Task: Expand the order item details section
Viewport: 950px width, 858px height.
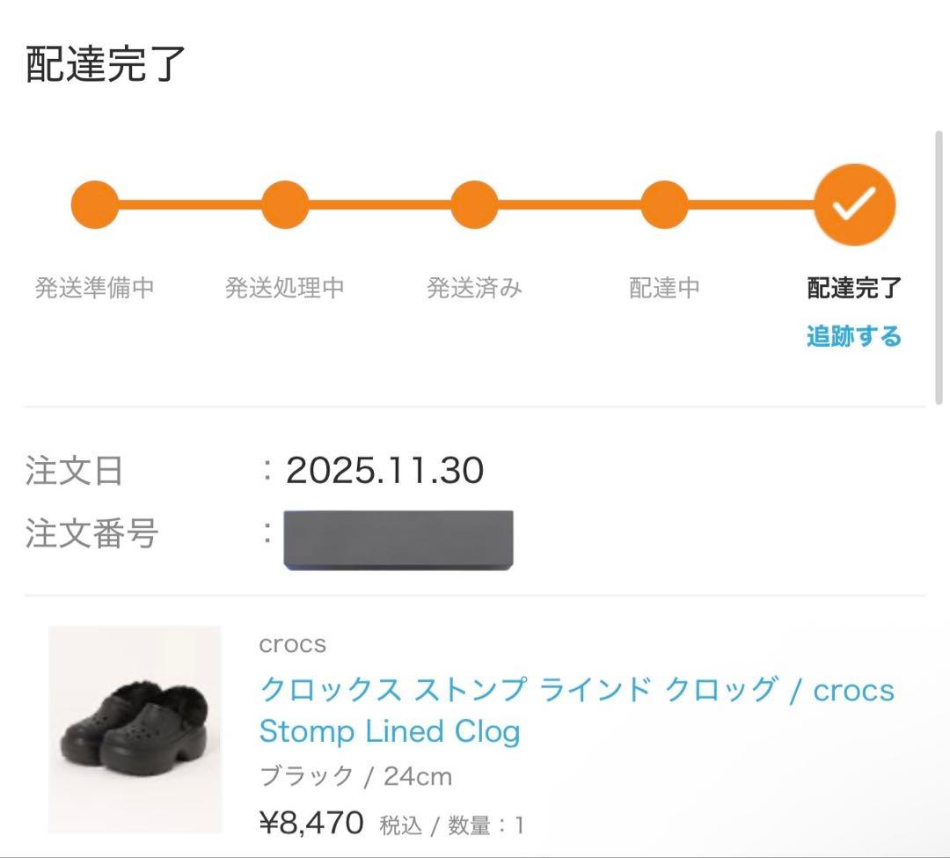Action: pyautogui.click(x=475, y=730)
